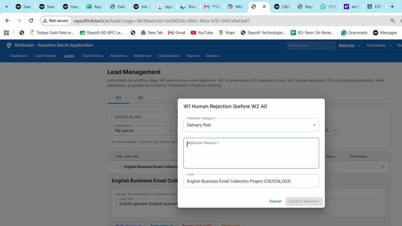This screenshot has width=402, height=226.
Task: Open the Gmail bookmark
Action: 177,33
